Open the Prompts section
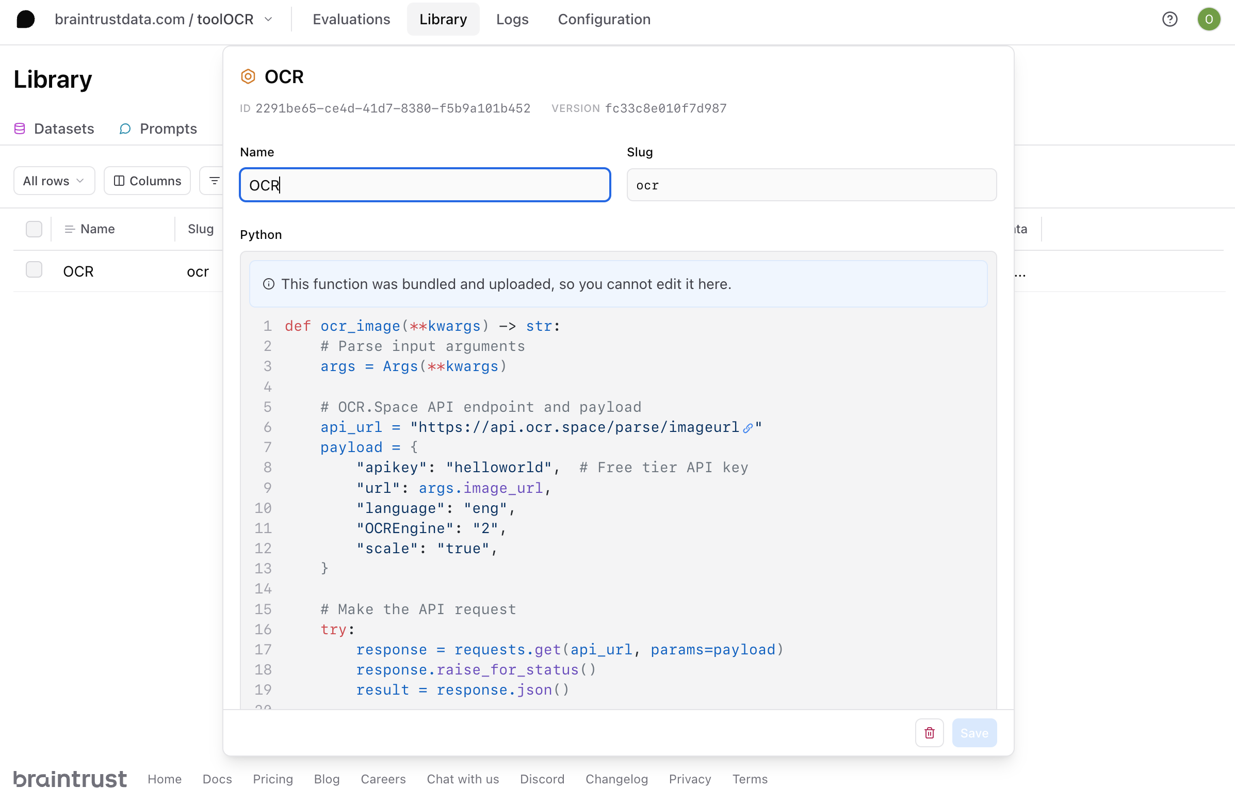The height and width of the screenshot is (803, 1235). click(x=158, y=128)
